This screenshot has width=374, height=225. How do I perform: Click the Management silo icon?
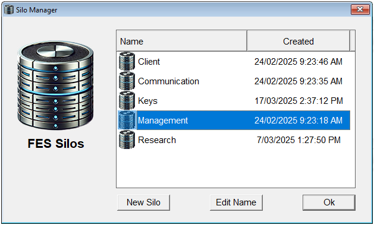click(x=127, y=121)
